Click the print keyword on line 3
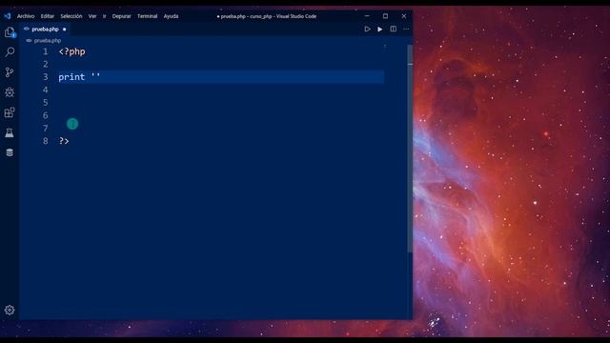This screenshot has height=343, width=610. (x=71, y=77)
